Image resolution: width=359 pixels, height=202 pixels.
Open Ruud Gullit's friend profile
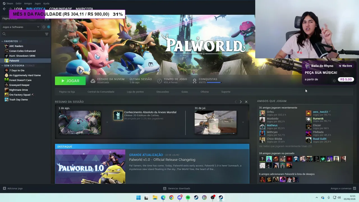tap(319, 139)
